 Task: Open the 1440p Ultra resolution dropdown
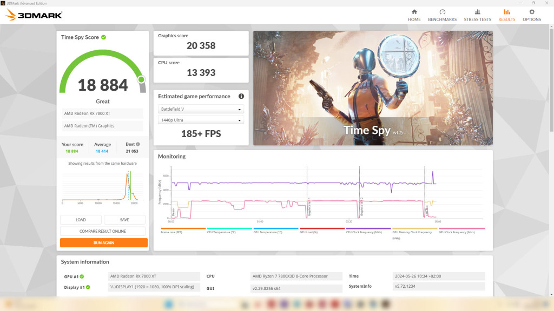(201, 120)
